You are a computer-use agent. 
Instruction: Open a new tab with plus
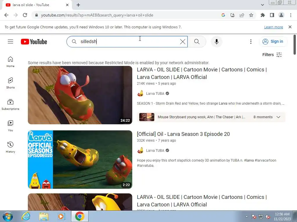pos(78,5)
